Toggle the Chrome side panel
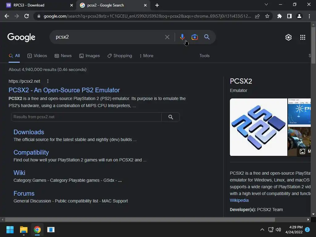 click(x=289, y=16)
